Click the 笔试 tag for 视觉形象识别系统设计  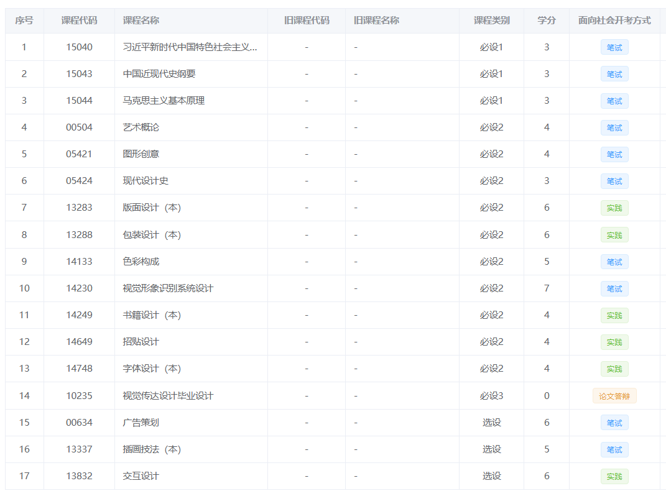click(614, 289)
